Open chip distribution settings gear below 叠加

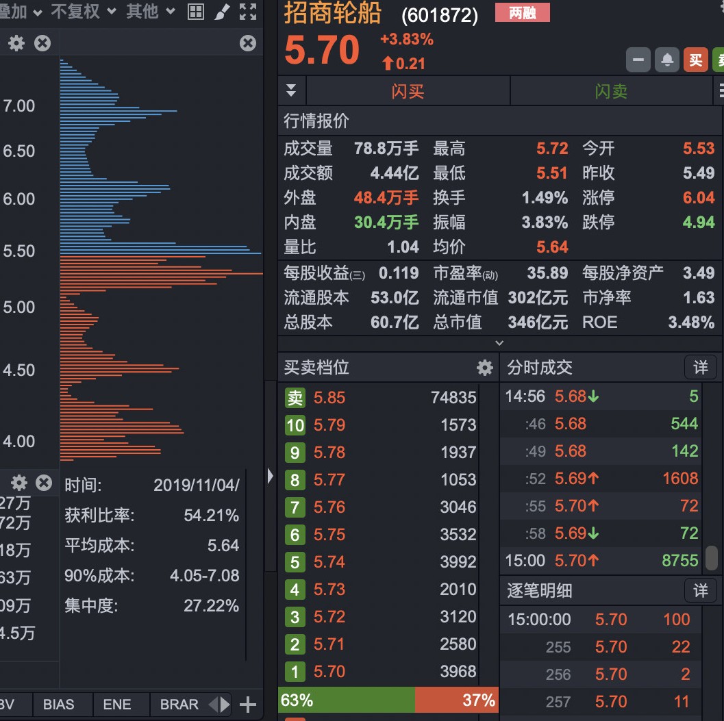point(16,43)
